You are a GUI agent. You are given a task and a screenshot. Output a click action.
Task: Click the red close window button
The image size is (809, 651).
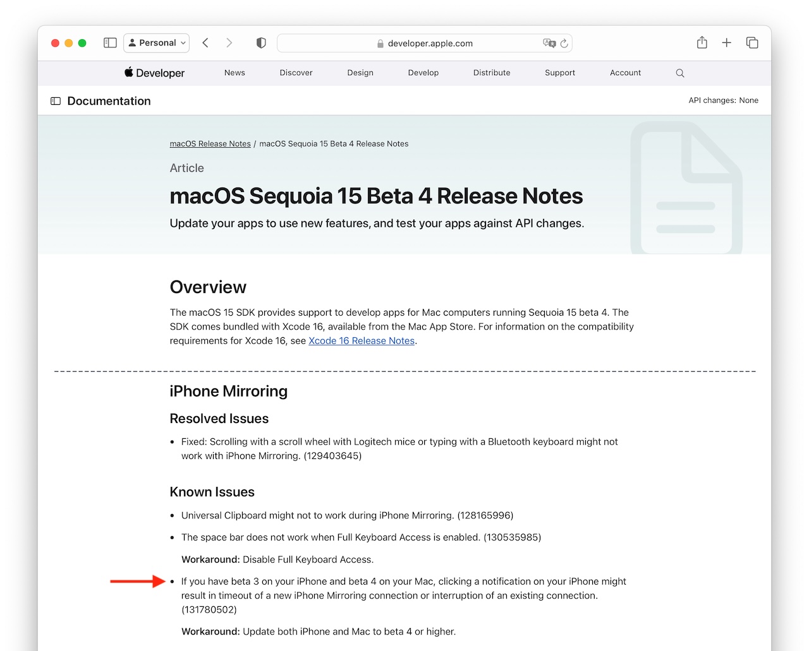(x=55, y=43)
